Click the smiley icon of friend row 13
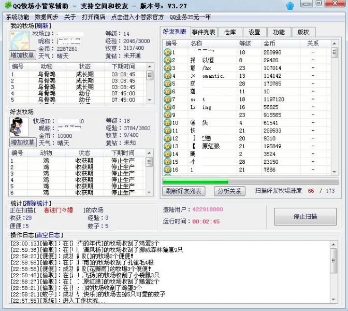Viewport: 348px width, 311px height. [167, 146]
